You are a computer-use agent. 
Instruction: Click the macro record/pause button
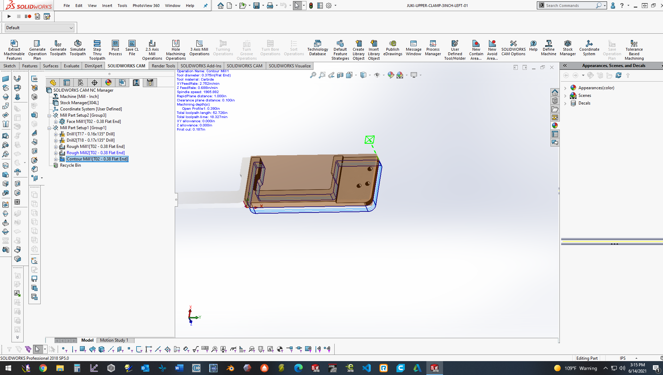[x=28, y=16]
